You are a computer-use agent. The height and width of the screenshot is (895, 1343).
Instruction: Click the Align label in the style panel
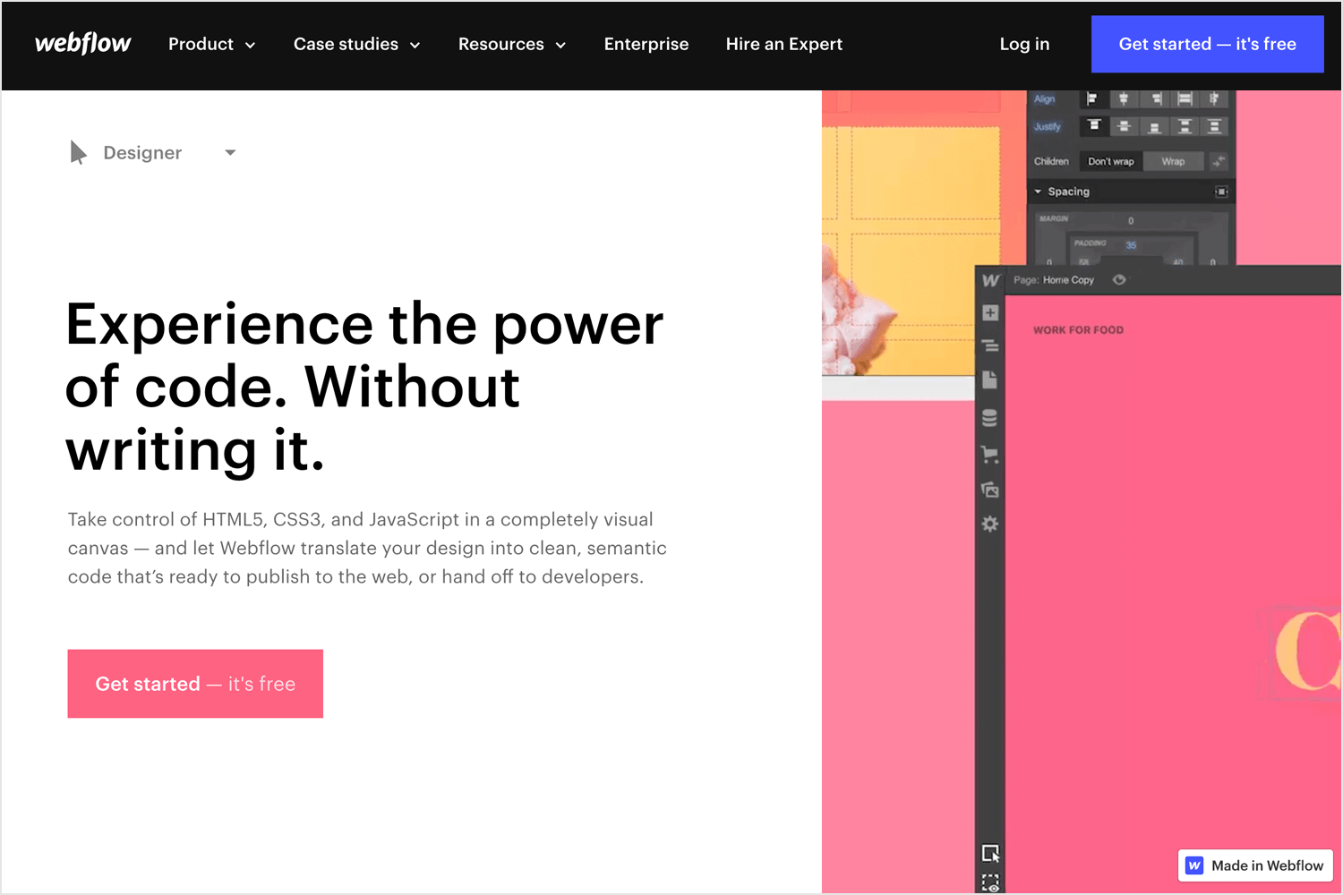pos(1044,98)
